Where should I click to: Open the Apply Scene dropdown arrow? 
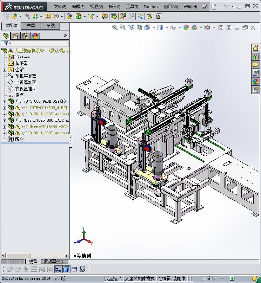pyautogui.click(x=201, y=28)
